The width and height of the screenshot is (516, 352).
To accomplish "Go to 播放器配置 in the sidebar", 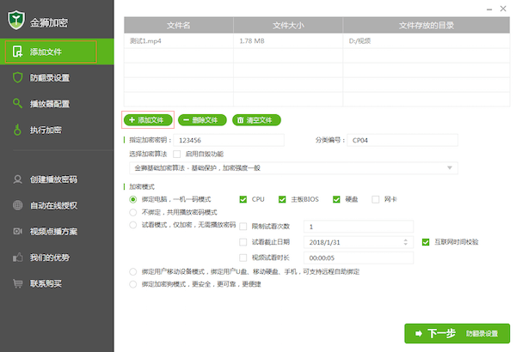I will [57, 104].
